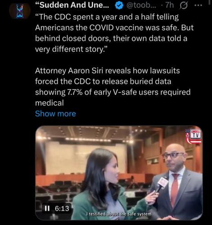The image size is (212, 225).
Task: Click the scrollbar at the top right edge
Action: point(210,2)
